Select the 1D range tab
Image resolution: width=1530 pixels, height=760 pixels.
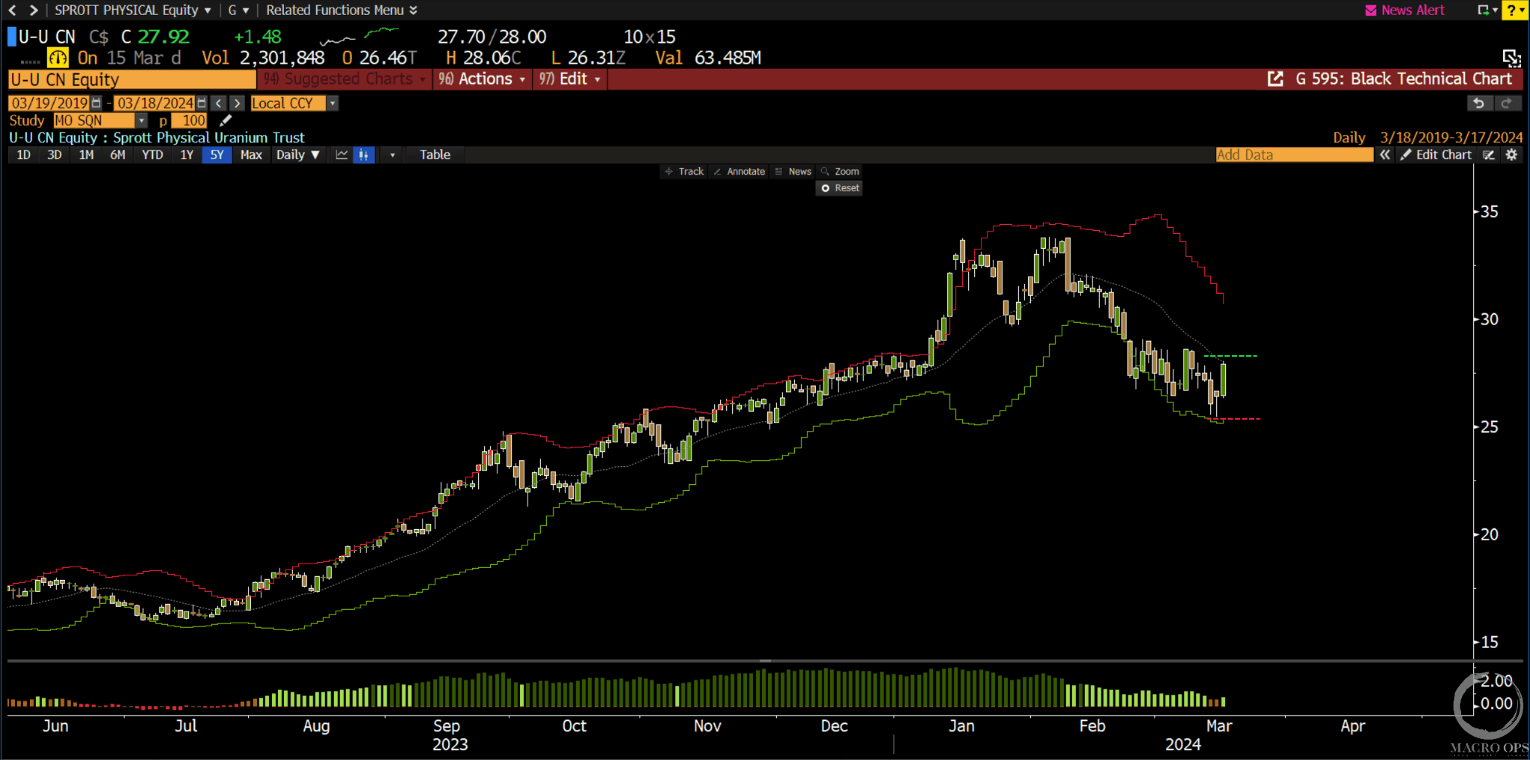click(24, 155)
